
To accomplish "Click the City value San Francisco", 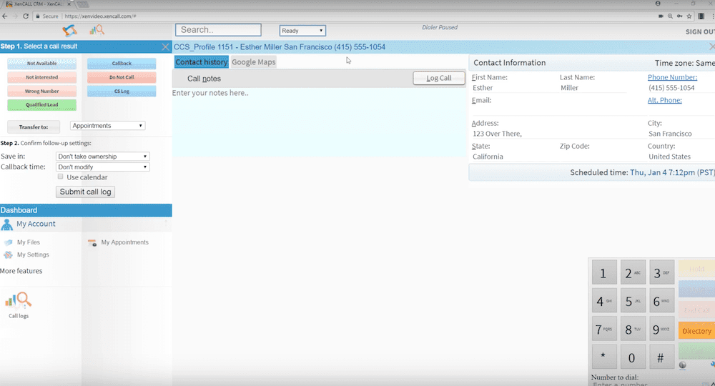I will pyautogui.click(x=670, y=134).
